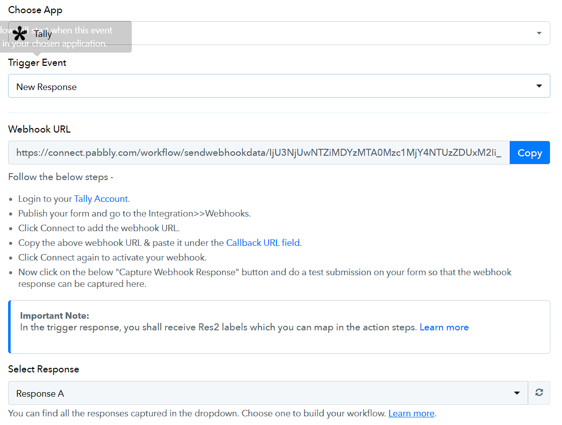Click the 'Capture Webhook Response' instruction line
Screen dimensions: 562x425
(265, 278)
